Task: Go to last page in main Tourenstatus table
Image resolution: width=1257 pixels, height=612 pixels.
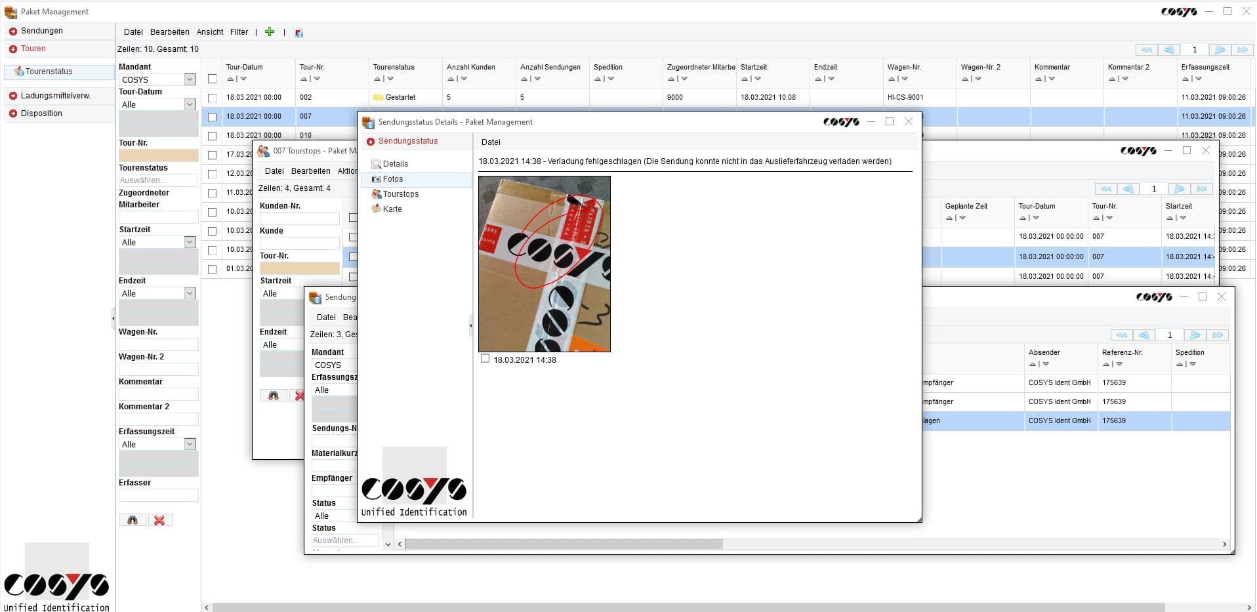Action: (1243, 50)
